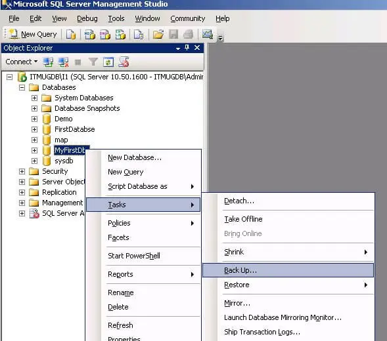Image resolution: width=387 pixels, height=341 pixels.
Task: Expand the MyFirstDb database node
Action: tap(34, 151)
